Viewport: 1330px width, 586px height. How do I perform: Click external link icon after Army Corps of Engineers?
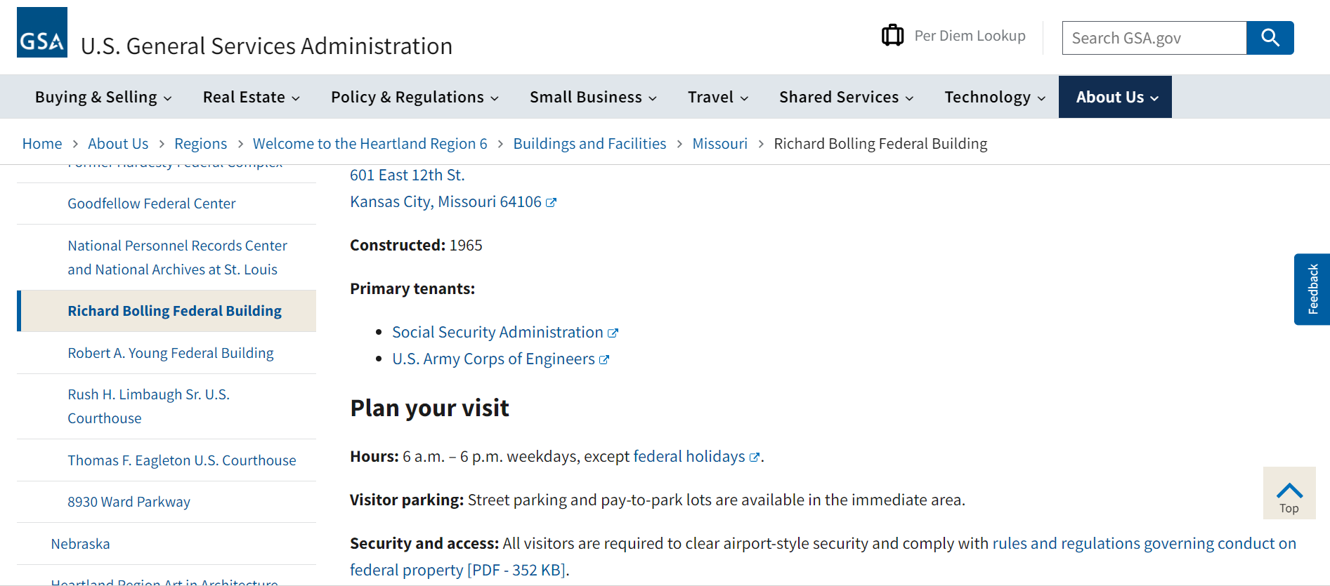click(604, 360)
